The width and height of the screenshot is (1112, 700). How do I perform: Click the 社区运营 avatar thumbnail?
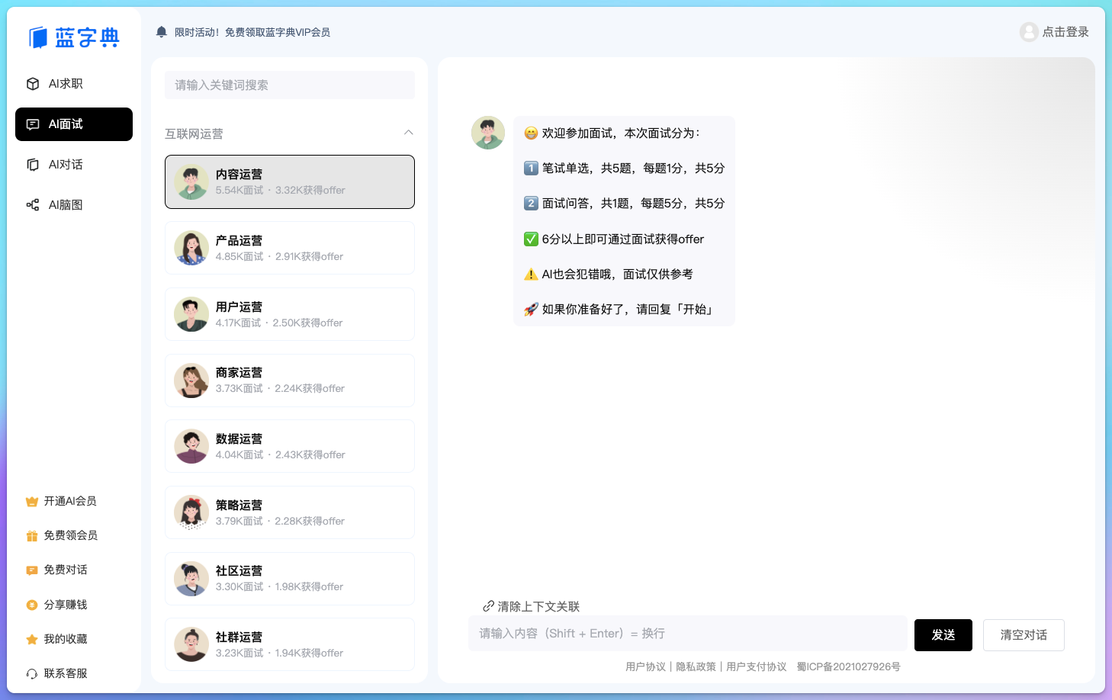pyautogui.click(x=191, y=579)
